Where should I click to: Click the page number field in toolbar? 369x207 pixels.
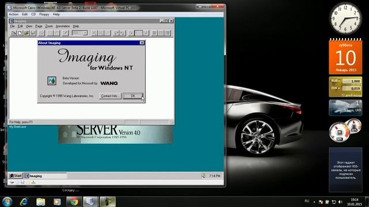click(138, 33)
